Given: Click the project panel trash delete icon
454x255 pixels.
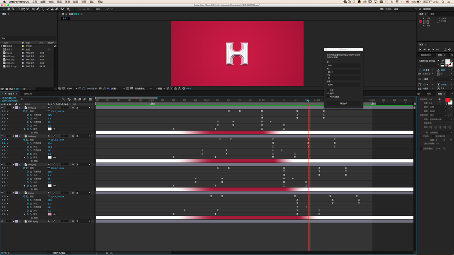Looking at the screenshot, I should pyautogui.click(x=24, y=89).
